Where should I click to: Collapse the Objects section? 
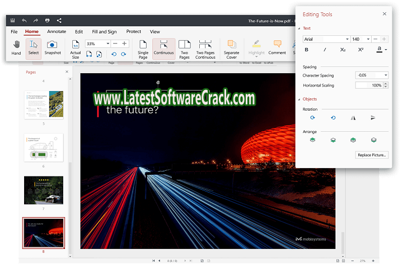tap(299, 99)
